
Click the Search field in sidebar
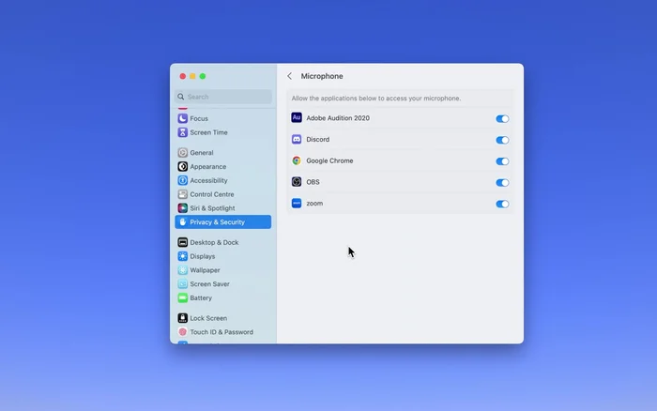coord(225,97)
